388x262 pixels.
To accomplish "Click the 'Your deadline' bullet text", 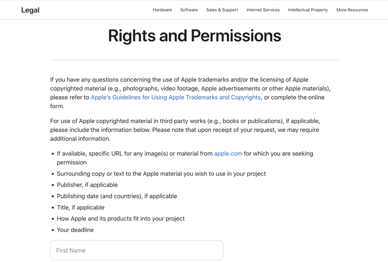I will (x=75, y=230).
